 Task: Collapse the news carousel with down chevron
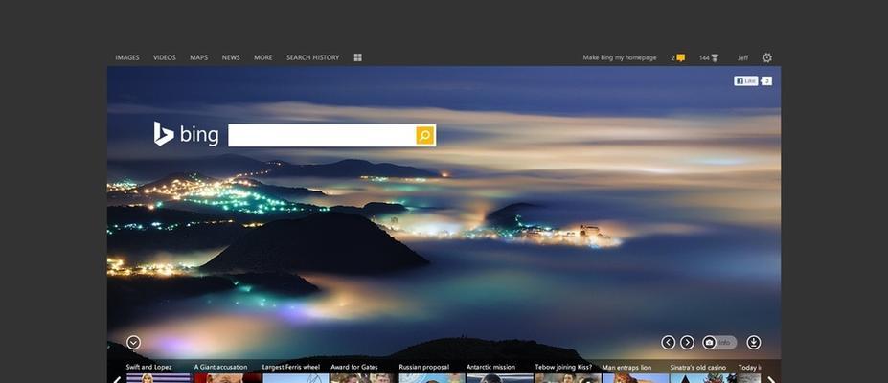click(134, 342)
